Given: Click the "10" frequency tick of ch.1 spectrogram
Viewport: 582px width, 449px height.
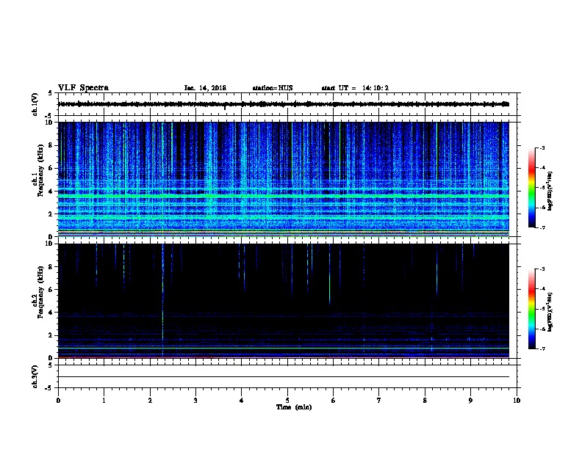Looking at the screenshot, I should (x=50, y=123).
